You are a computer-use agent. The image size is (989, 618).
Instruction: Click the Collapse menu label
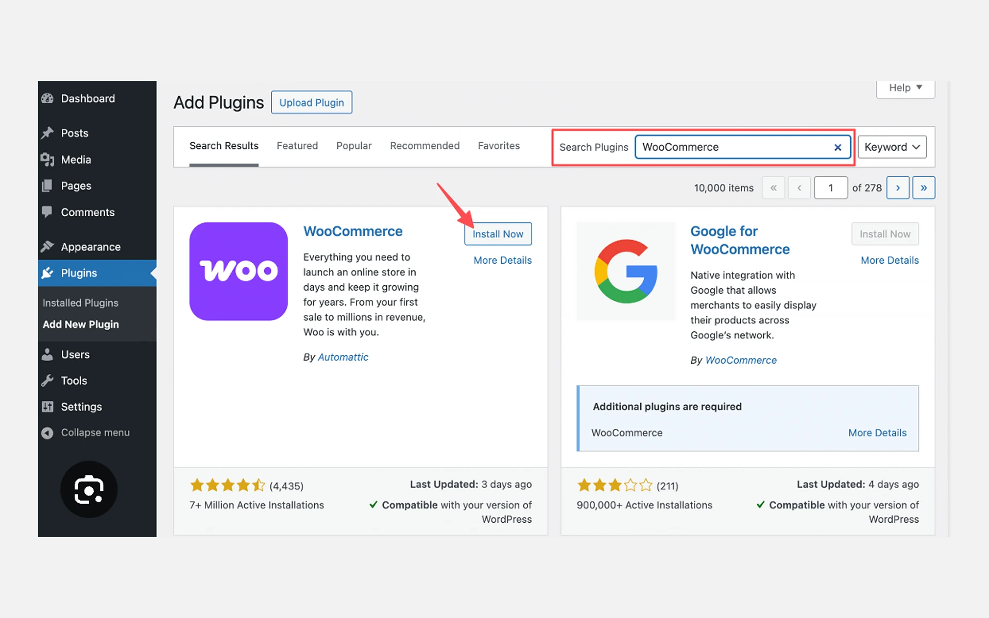tap(95, 433)
